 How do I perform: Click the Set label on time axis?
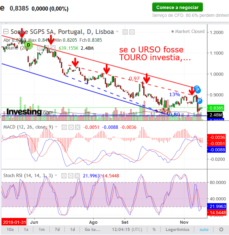125,222
